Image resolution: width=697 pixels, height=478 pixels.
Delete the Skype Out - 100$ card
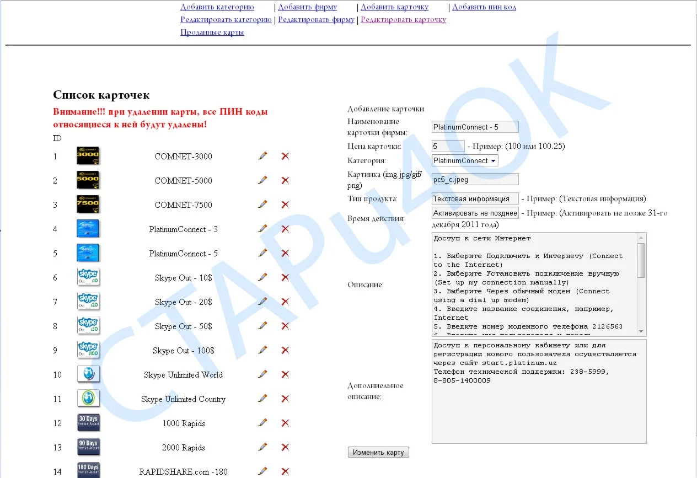[285, 350]
